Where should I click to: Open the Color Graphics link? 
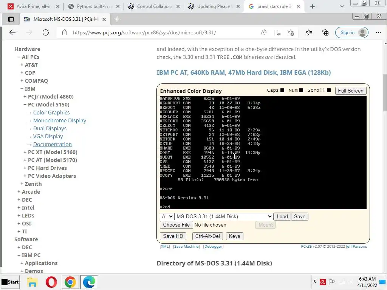51,113
